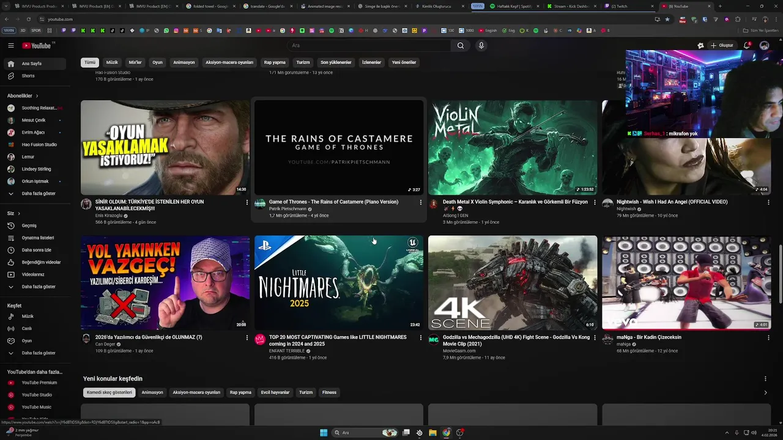
Task: Switch to the Twitch browser tab
Action: tap(630, 6)
